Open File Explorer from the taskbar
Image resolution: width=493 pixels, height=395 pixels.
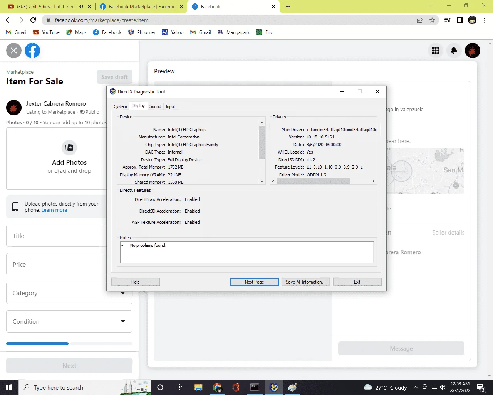pos(198,387)
